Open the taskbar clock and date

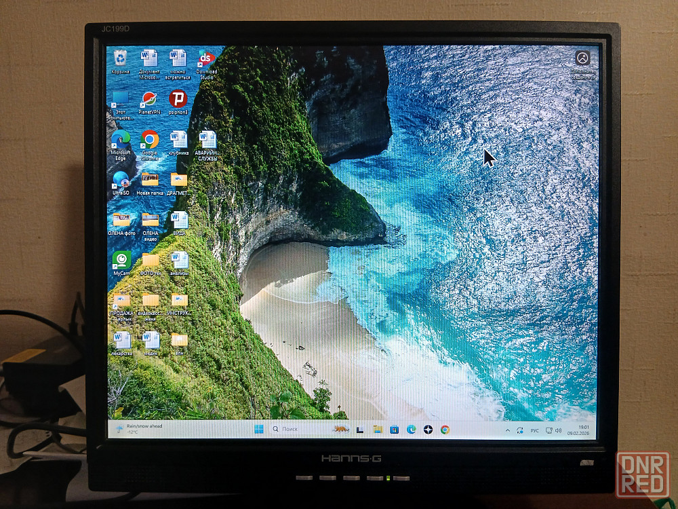coord(581,430)
